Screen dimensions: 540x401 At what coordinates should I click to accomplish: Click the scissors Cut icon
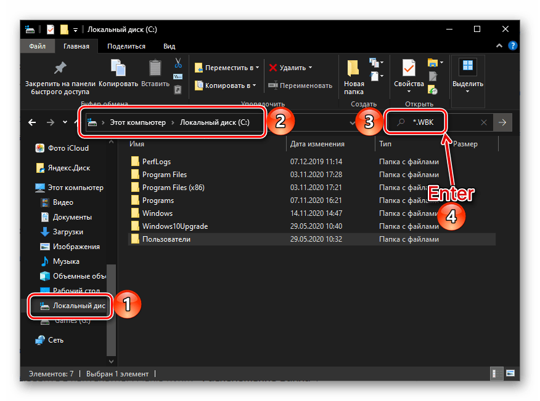pyautogui.click(x=178, y=63)
